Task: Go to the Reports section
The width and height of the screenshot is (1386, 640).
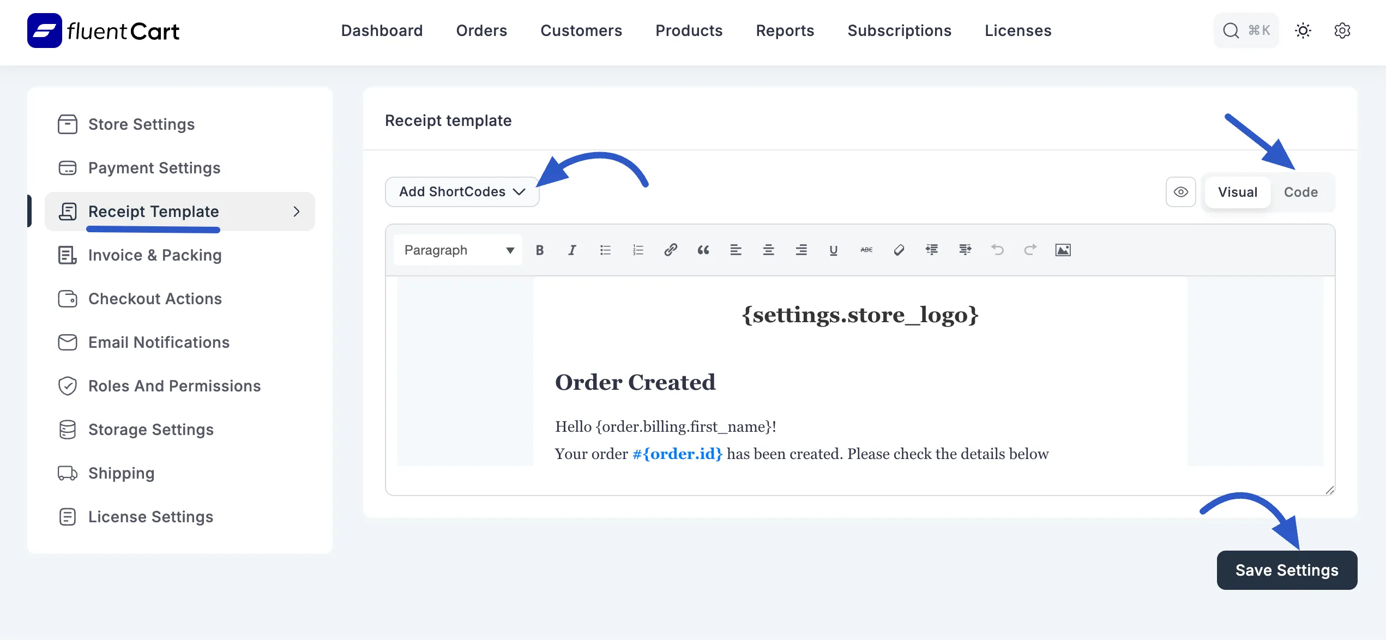Action: [x=785, y=31]
